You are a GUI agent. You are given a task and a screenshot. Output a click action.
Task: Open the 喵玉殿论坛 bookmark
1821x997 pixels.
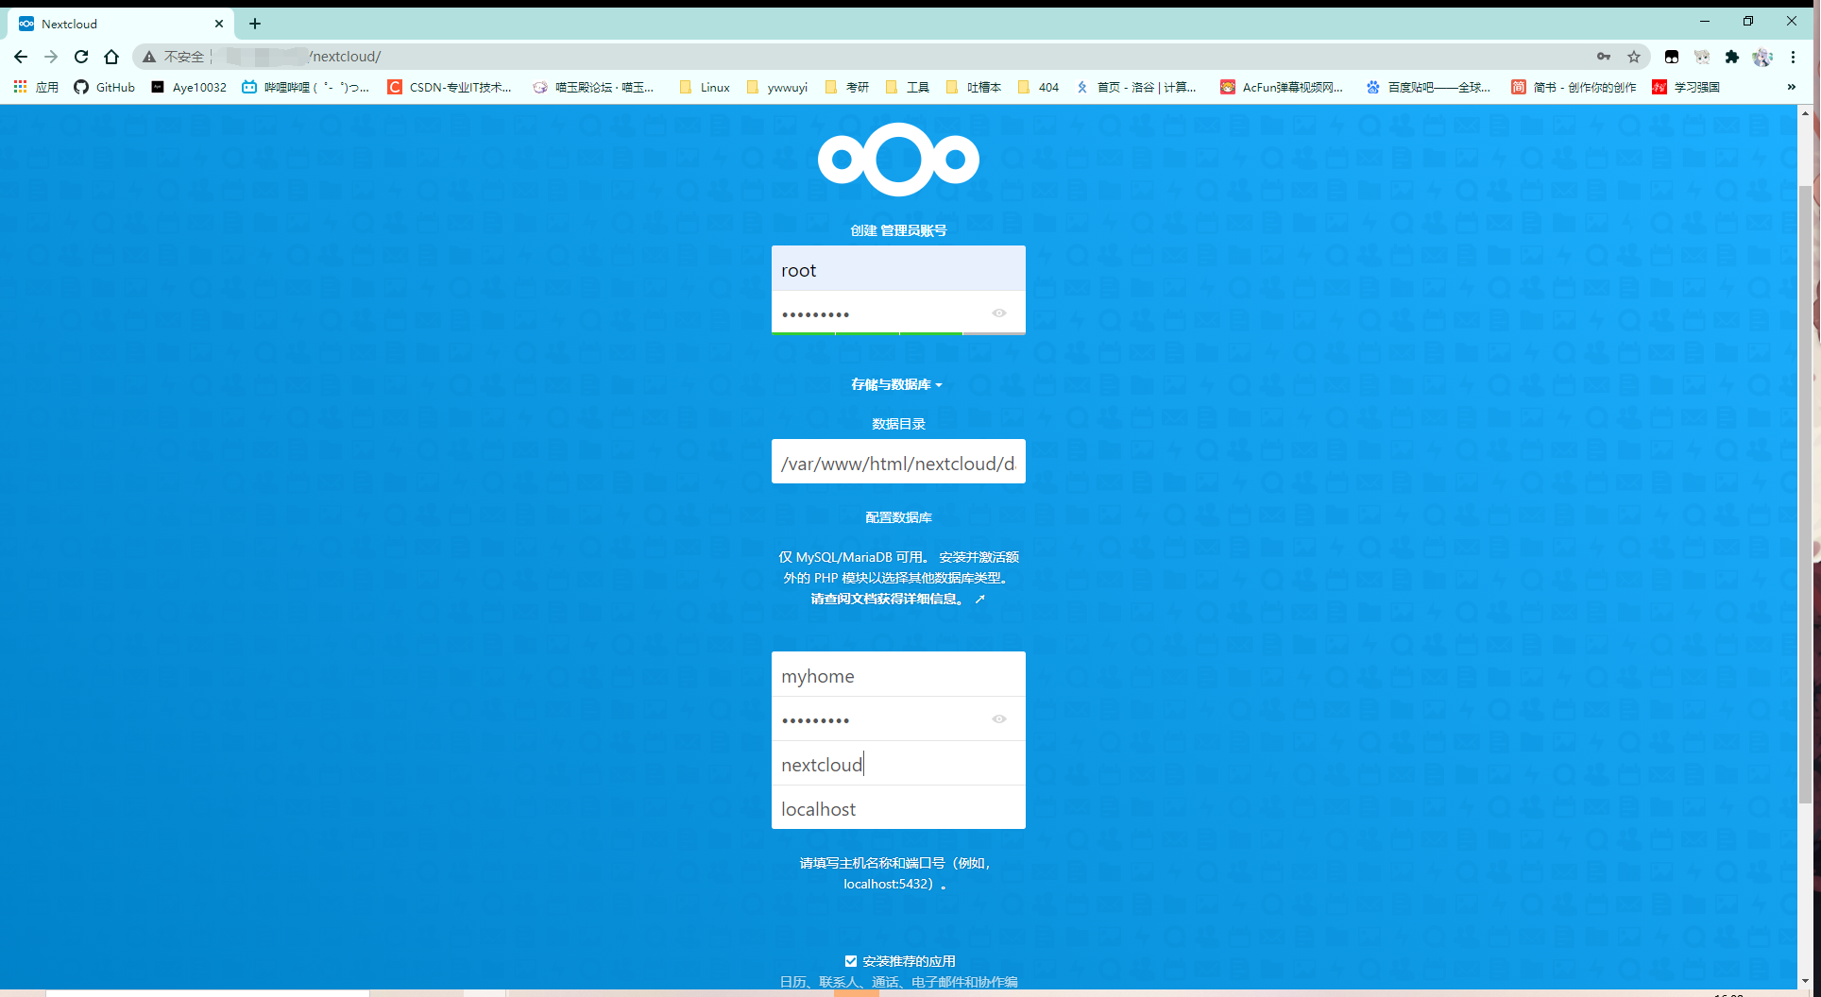(593, 87)
